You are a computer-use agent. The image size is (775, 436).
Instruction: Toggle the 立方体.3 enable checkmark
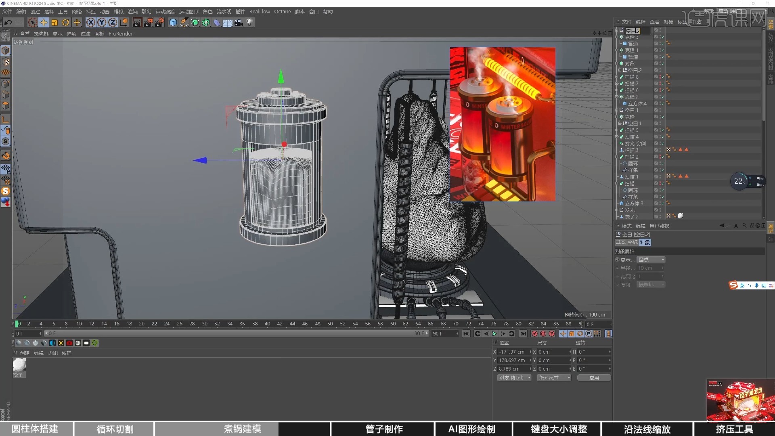point(663,203)
